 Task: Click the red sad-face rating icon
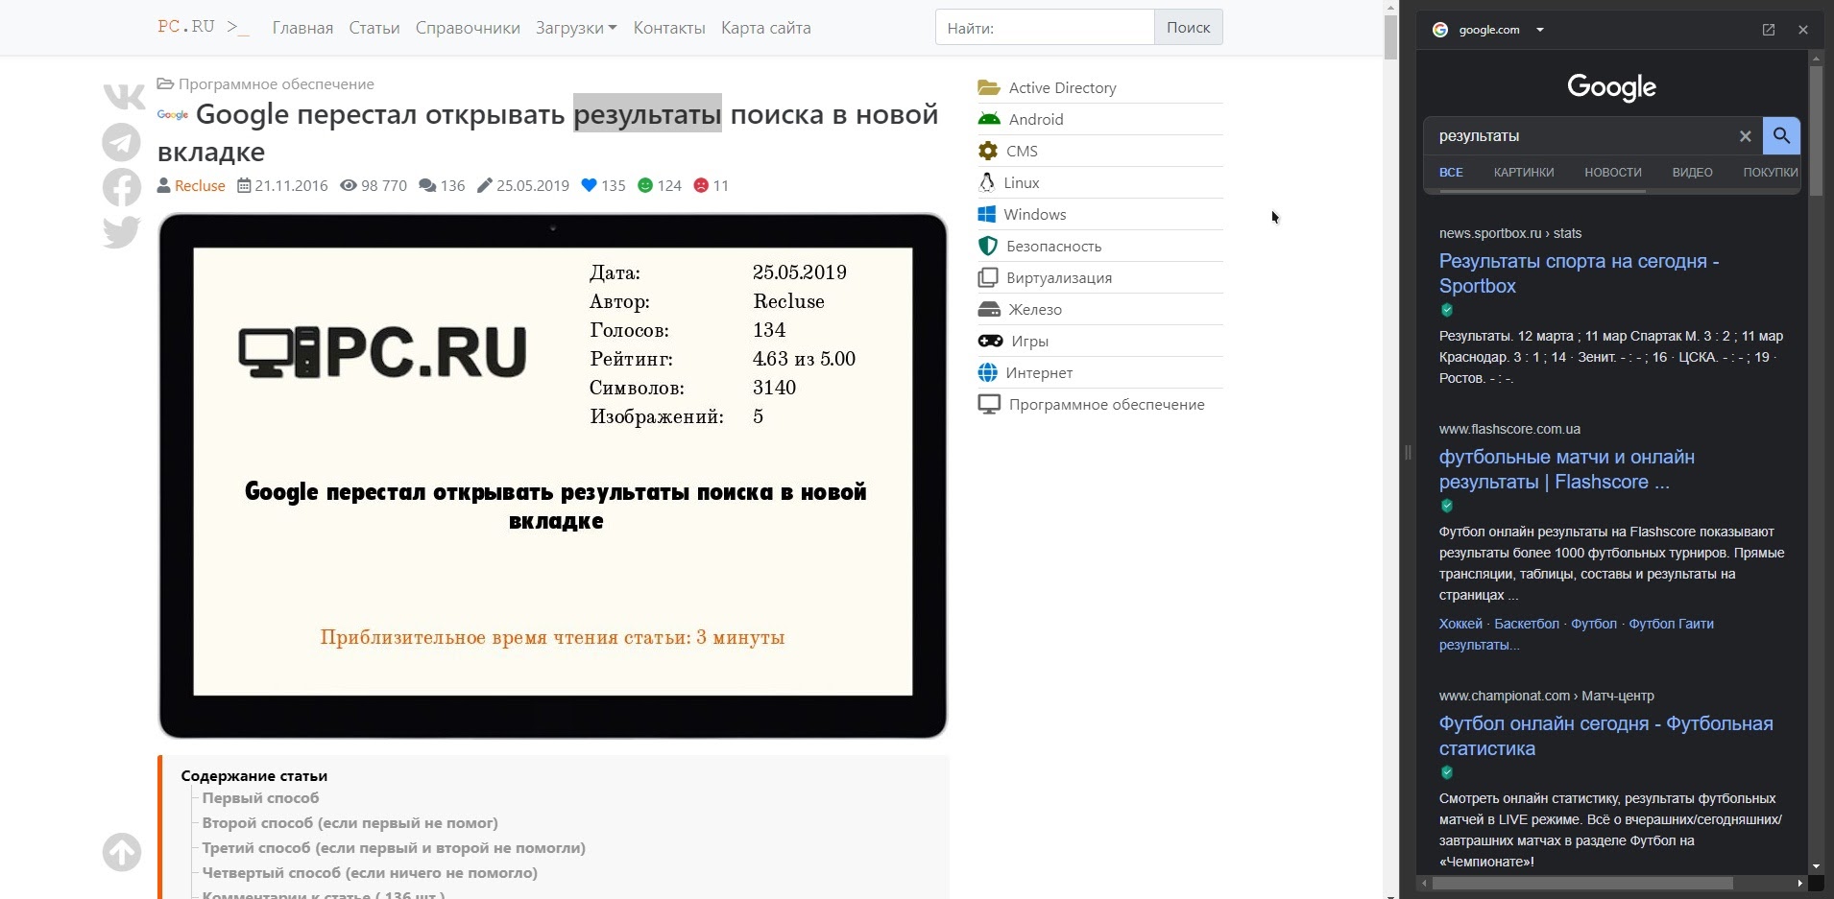[x=701, y=185]
